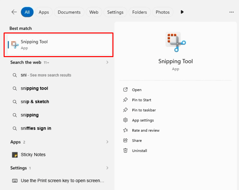The height and width of the screenshot is (190, 239).
Task: Go back with the left arrow icon
Action: click(x=14, y=12)
